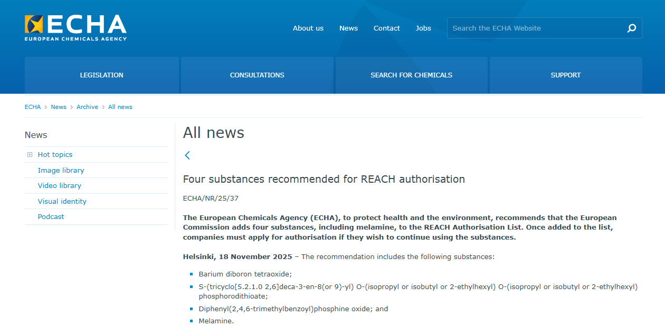
Task: Open the Consultations menu
Action: click(257, 75)
